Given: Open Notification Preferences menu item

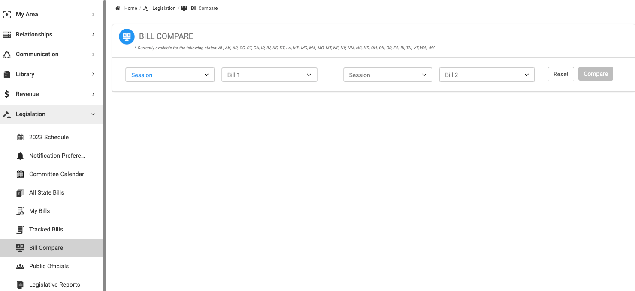Looking at the screenshot, I should [51, 156].
